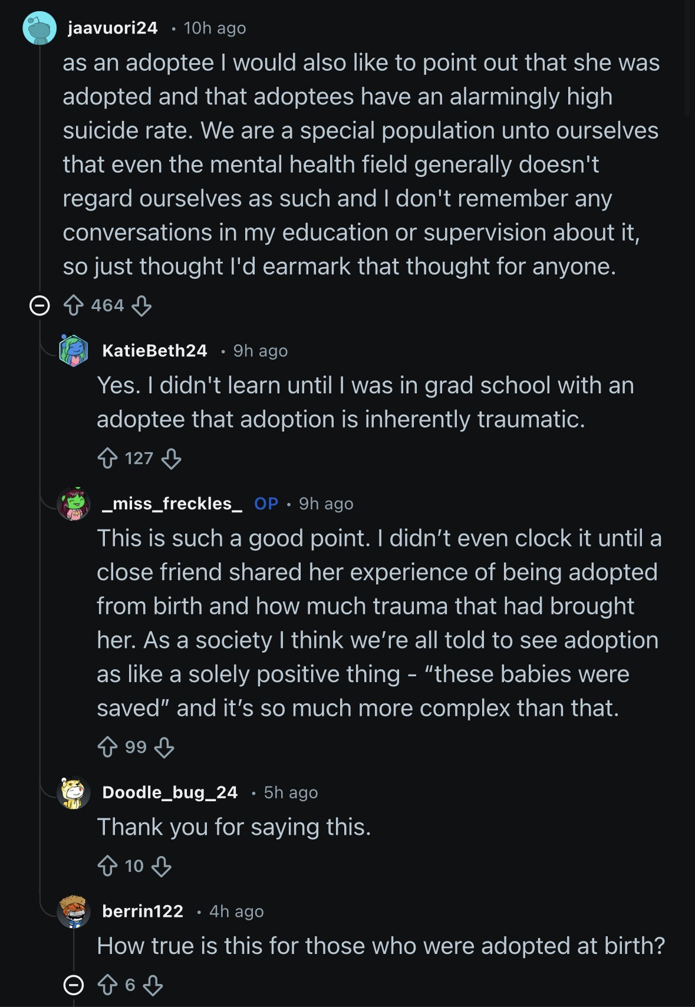Downvote KatieBeth24's reply

pos(171,458)
